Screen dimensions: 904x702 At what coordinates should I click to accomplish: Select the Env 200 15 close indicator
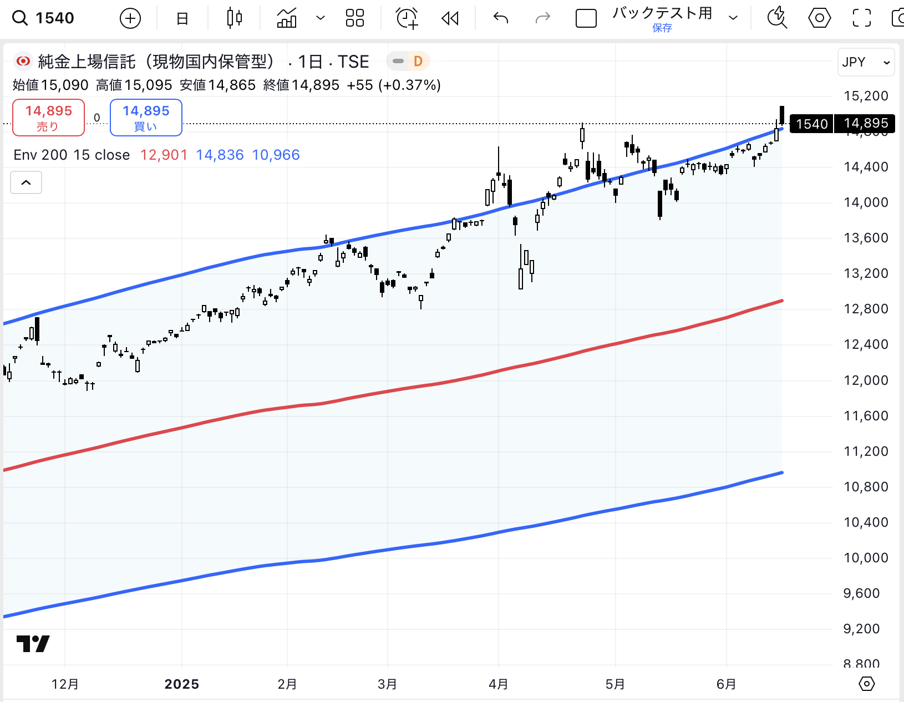pyautogui.click(x=72, y=155)
